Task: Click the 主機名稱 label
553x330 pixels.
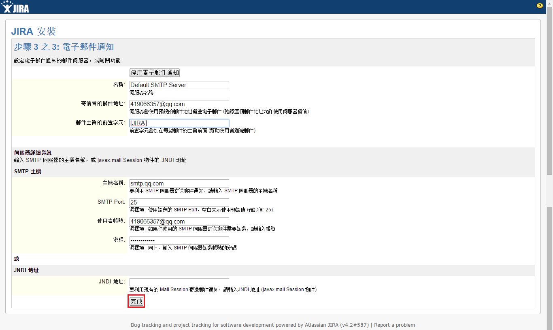Action: click(114, 183)
